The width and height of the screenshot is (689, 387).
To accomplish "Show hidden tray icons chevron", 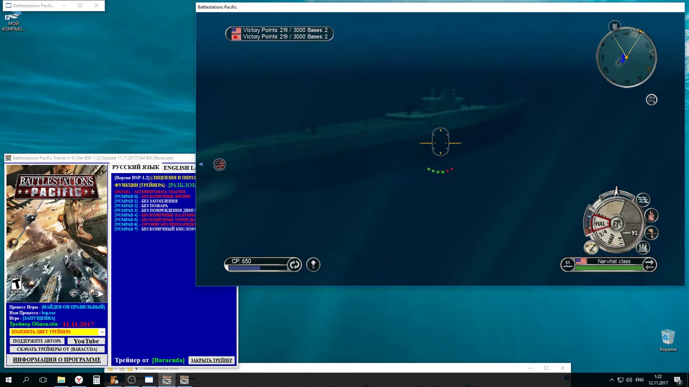I will [611, 380].
